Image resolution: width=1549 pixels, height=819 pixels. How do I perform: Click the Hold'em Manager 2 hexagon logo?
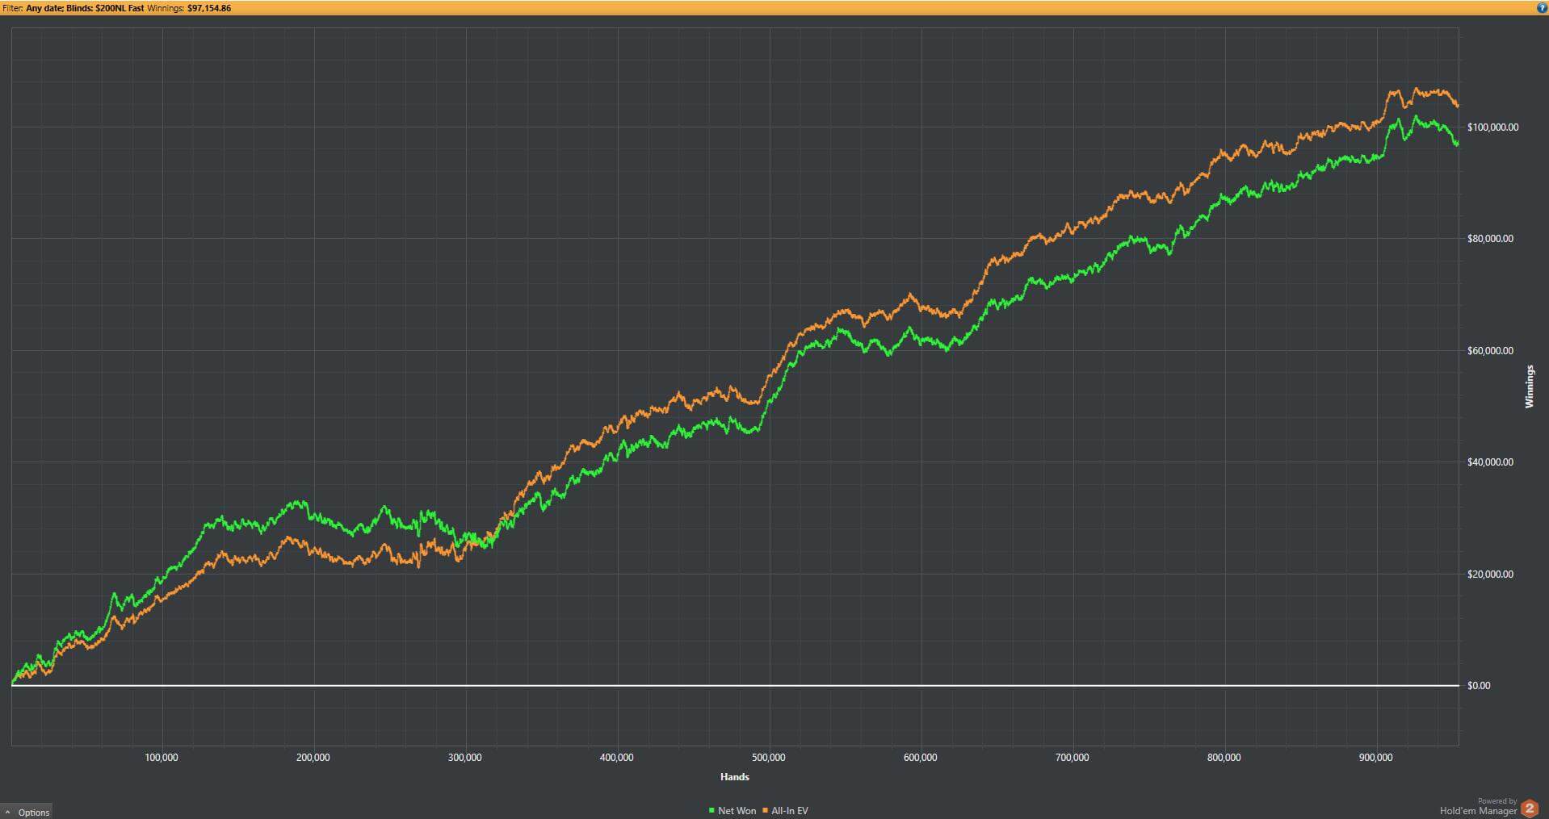[x=1529, y=809]
